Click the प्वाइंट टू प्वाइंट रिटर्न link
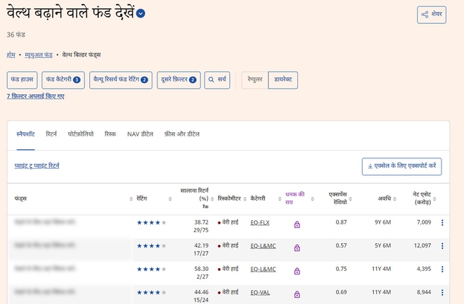 pyautogui.click(x=37, y=165)
